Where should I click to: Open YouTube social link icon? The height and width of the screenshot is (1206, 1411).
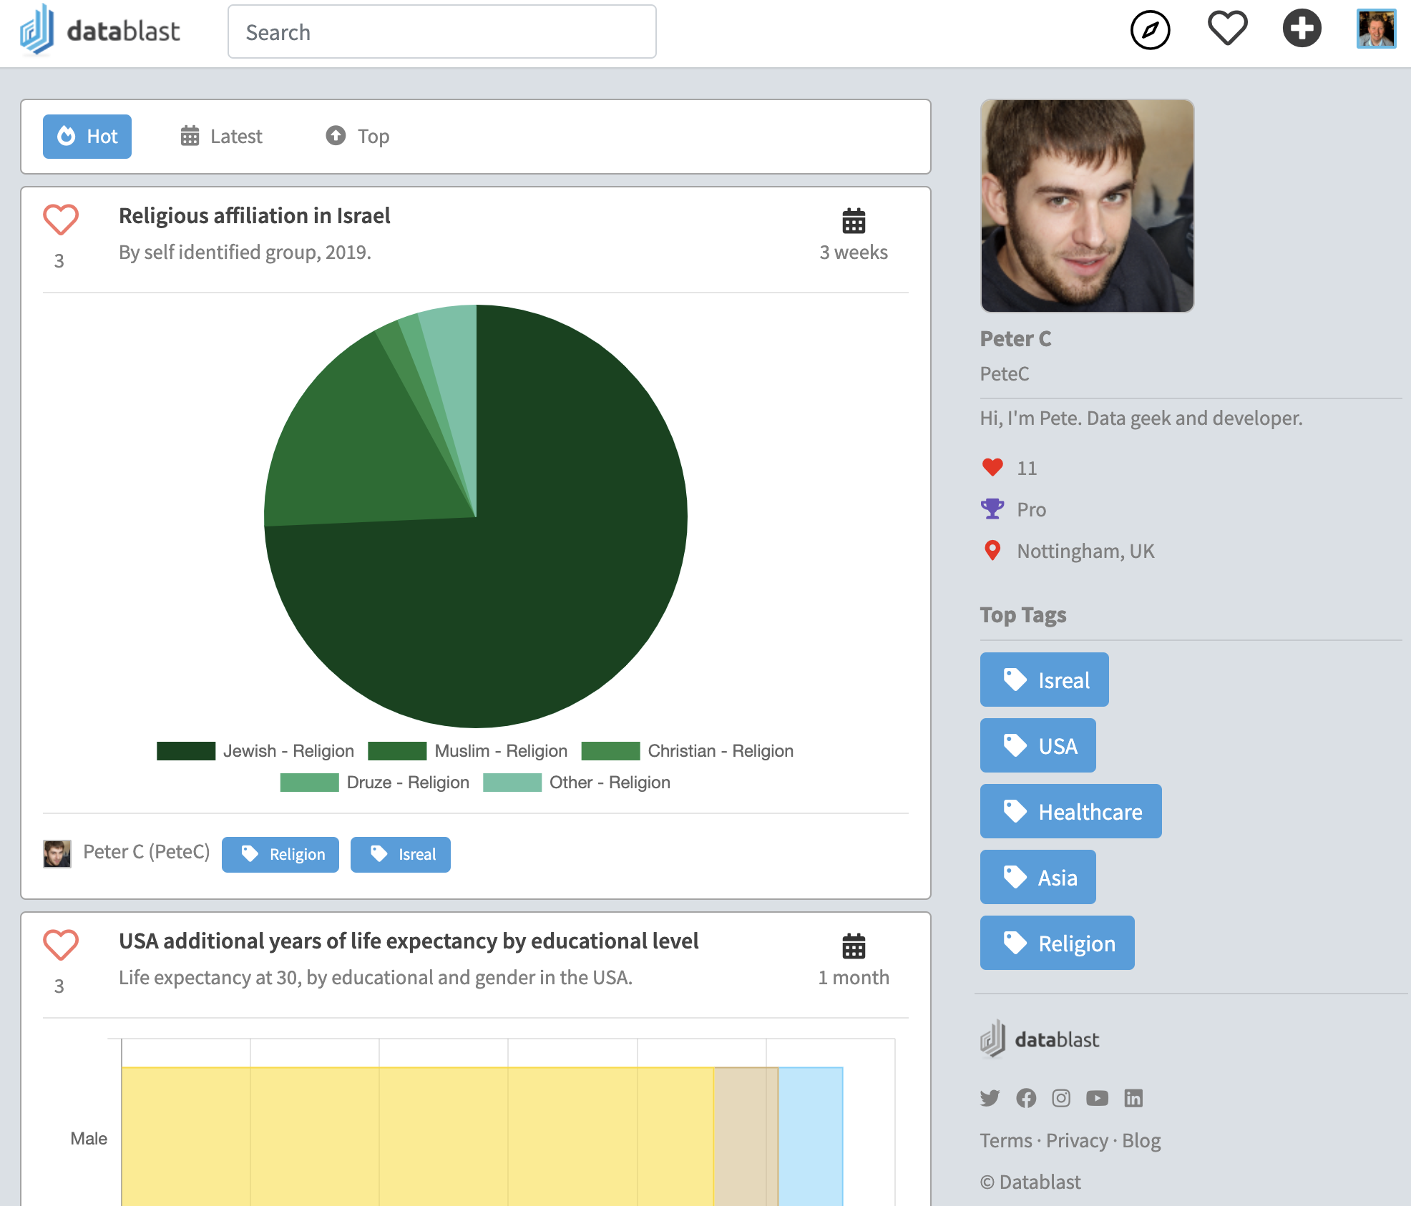[1097, 1098]
